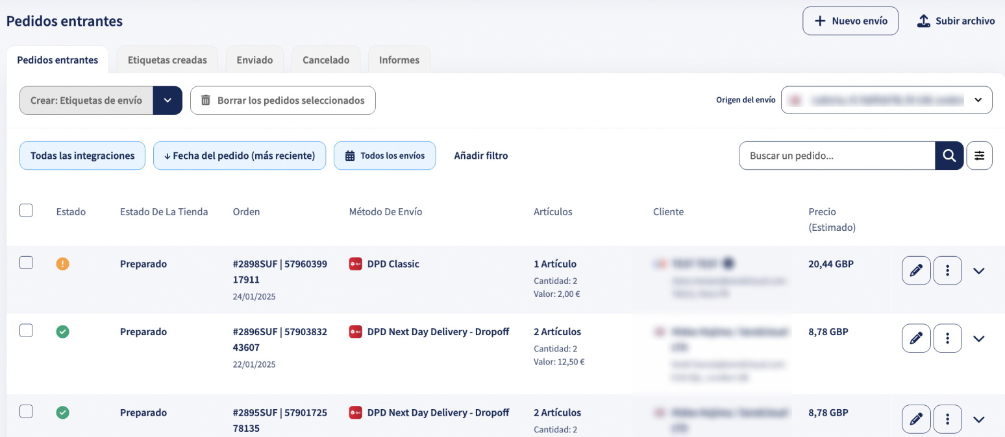Click the DPD Classic shipping method text
Screen dimensions: 1005x437
(393, 264)
